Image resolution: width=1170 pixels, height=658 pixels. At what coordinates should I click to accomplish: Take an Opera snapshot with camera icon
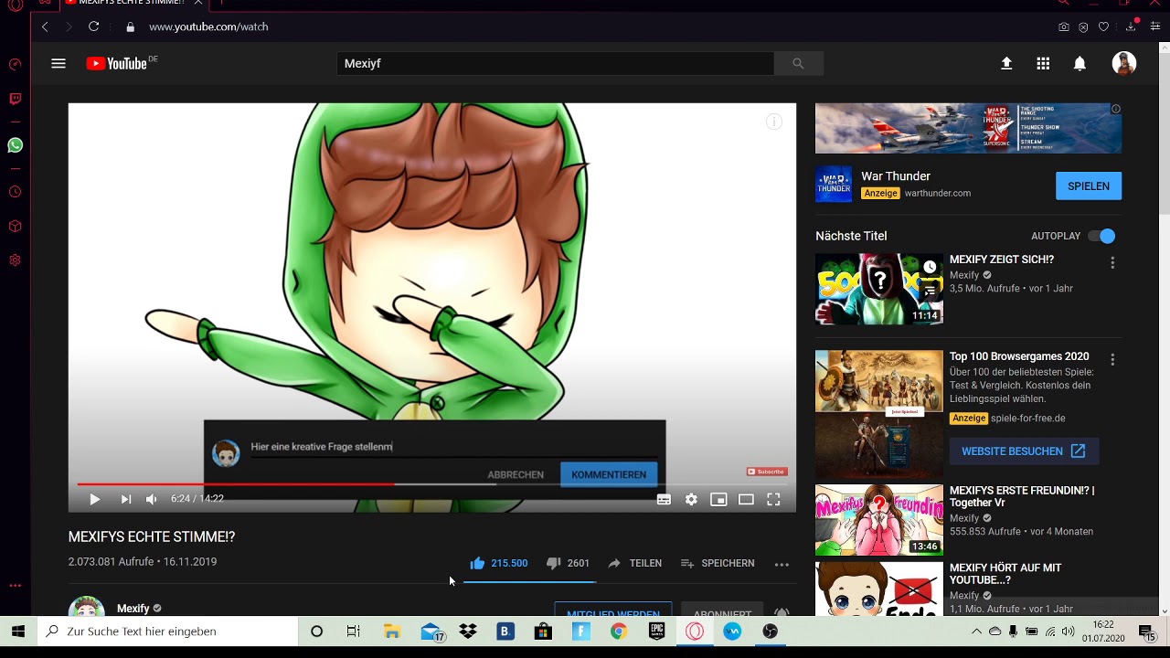[x=1064, y=27]
